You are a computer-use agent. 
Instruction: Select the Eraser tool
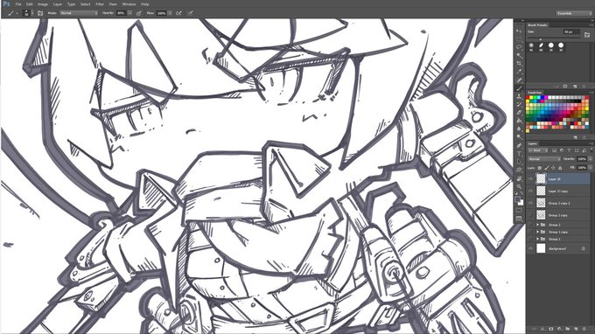[x=519, y=113]
